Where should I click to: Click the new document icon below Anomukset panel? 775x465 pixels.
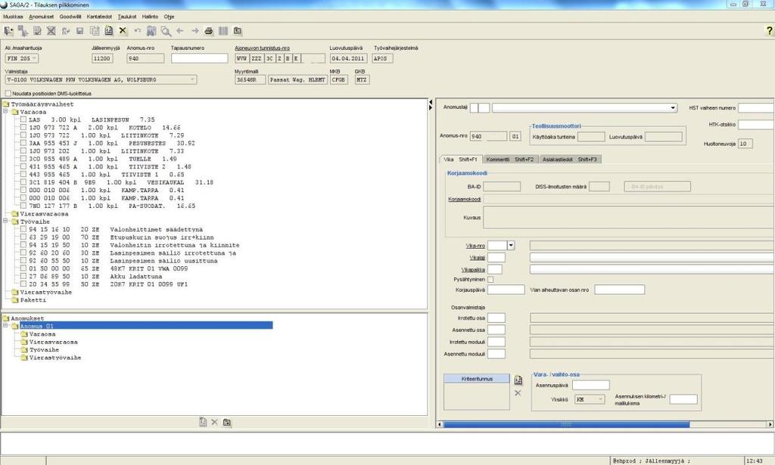coord(203,422)
